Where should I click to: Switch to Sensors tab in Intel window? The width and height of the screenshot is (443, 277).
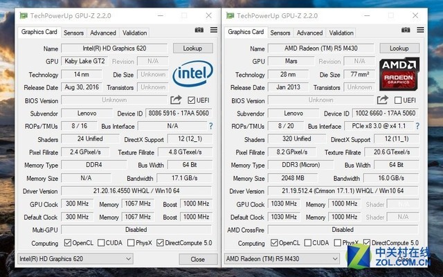pos(73,33)
